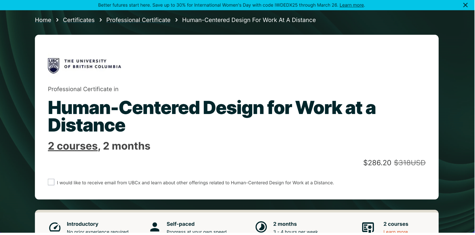Open the Professional Certificate breadcrumb link
The height and width of the screenshot is (235, 475).
click(138, 20)
